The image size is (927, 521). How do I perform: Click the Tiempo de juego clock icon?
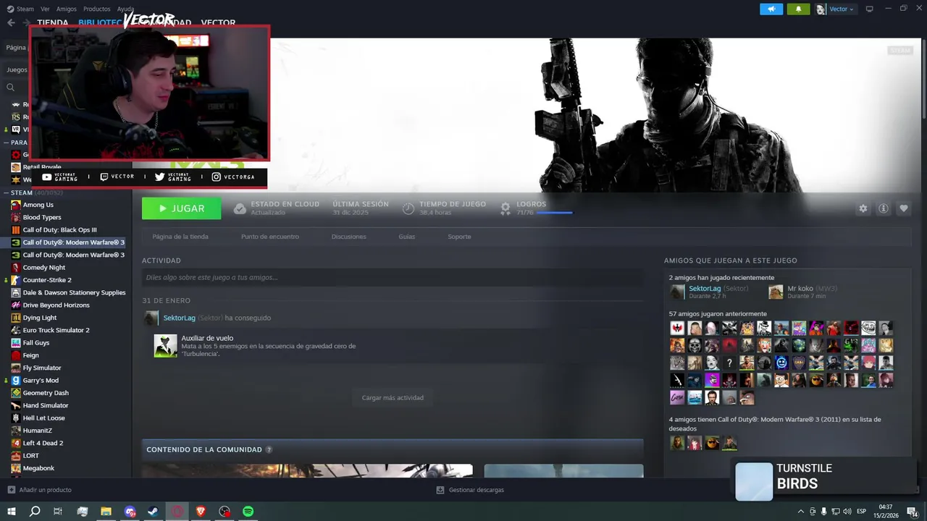tap(408, 208)
